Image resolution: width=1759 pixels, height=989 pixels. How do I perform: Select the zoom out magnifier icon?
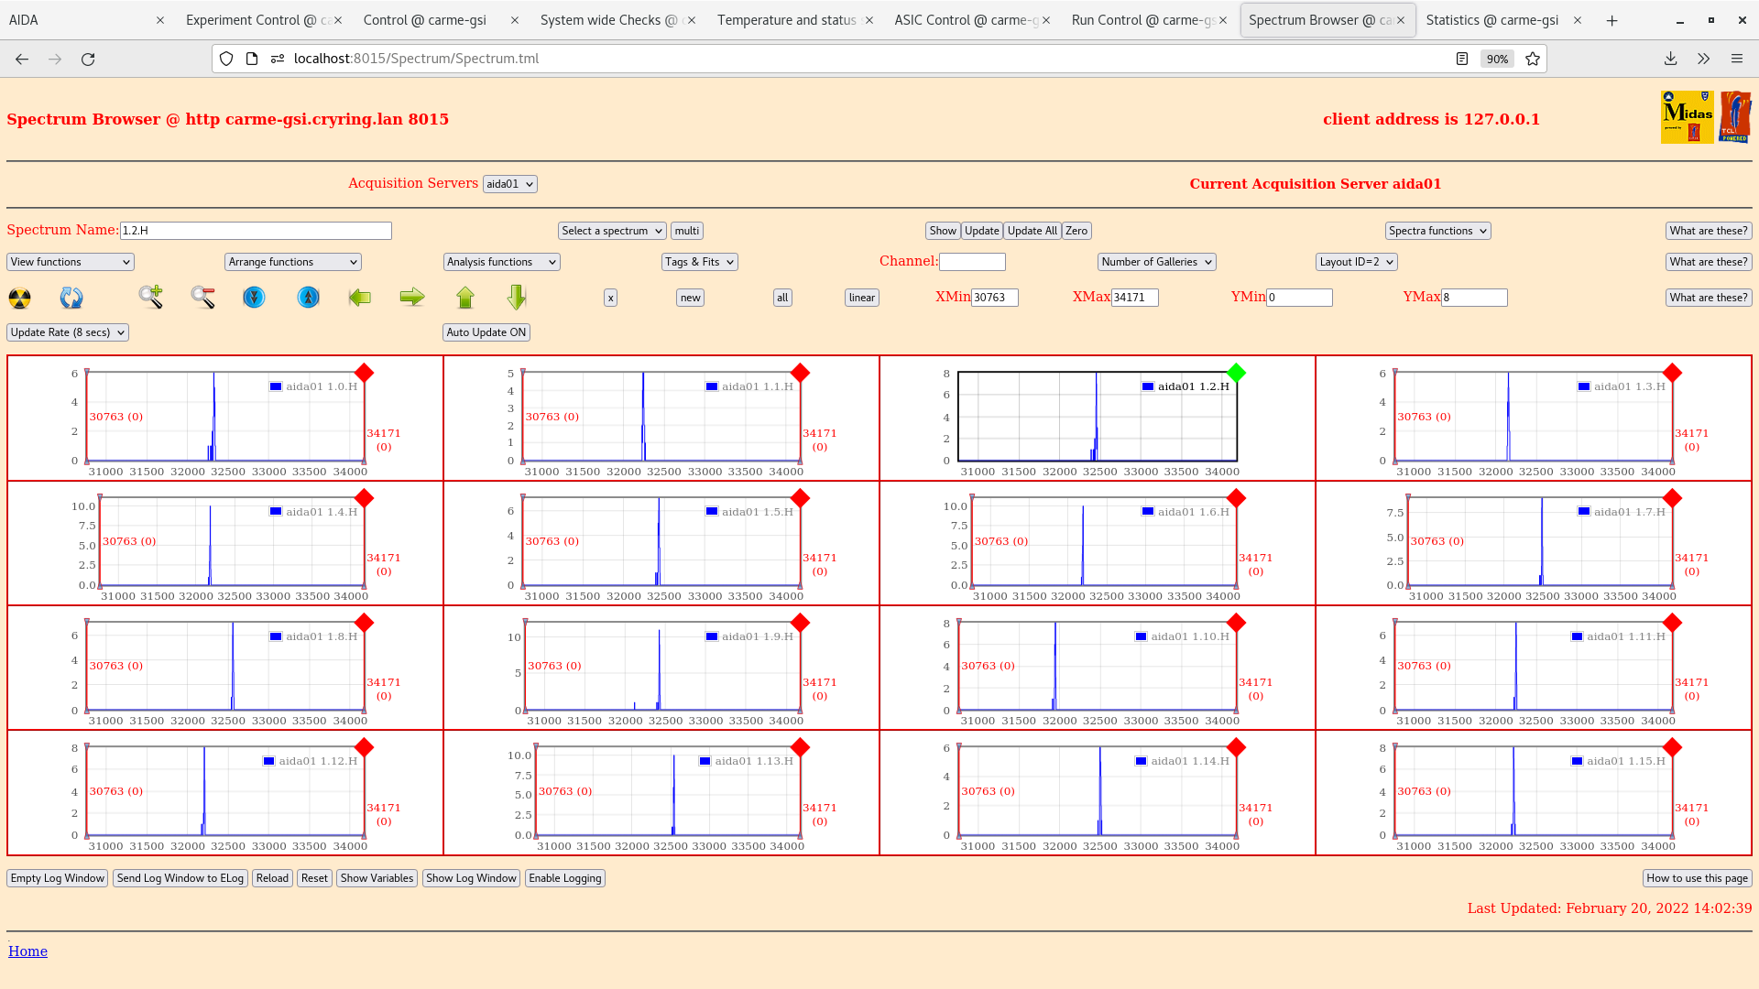point(202,297)
